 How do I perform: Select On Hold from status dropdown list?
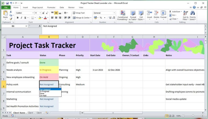point(50,95)
